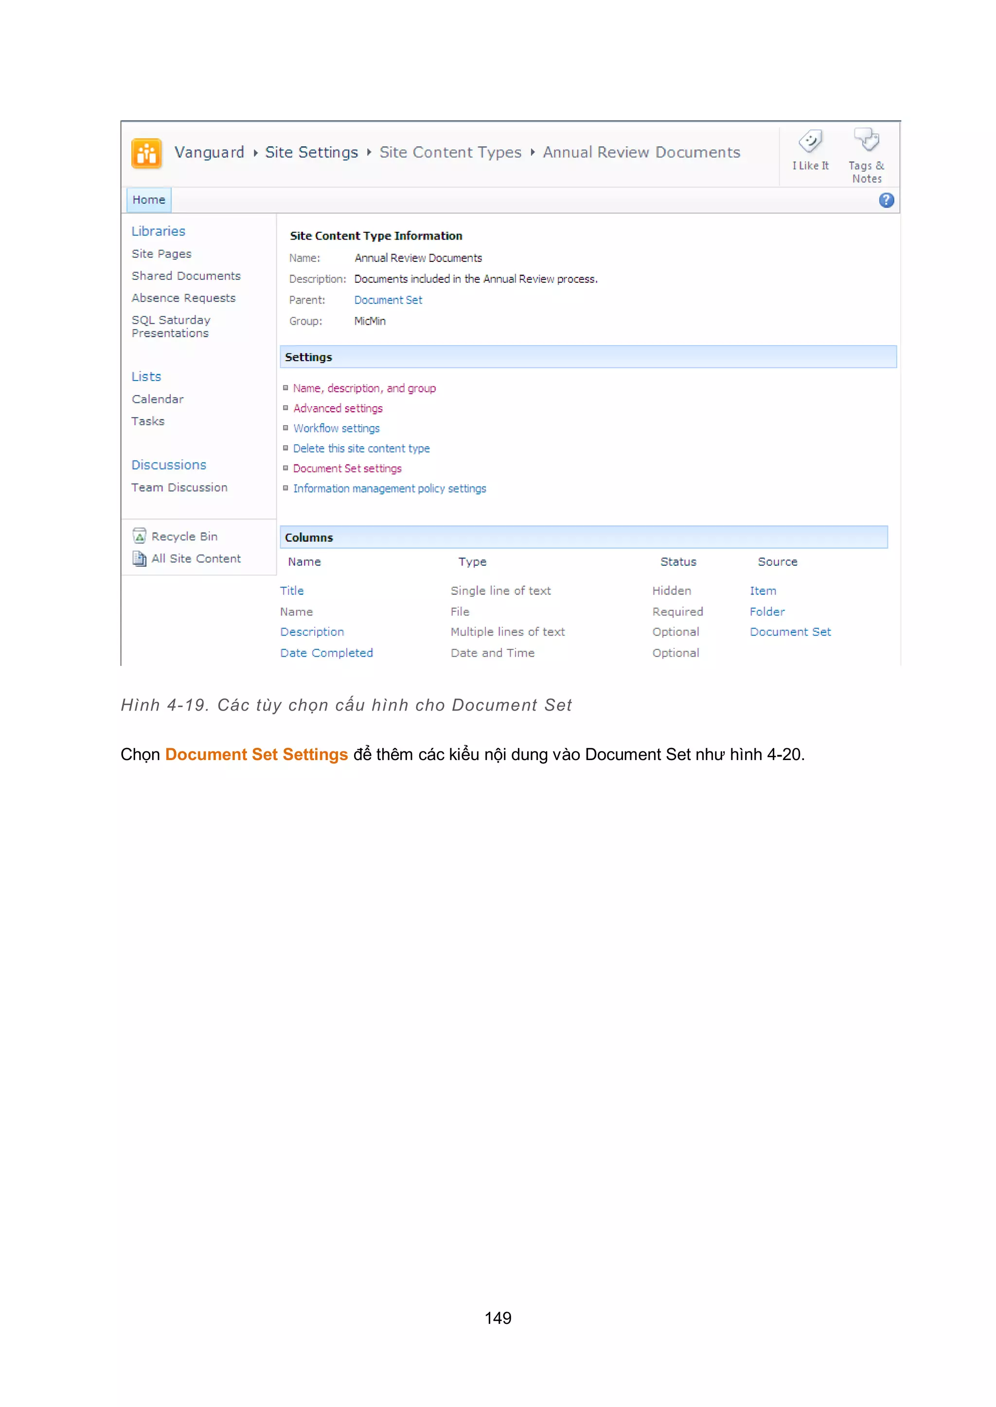
Task: Click Advanced settings link
Action: pyautogui.click(x=338, y=409)
